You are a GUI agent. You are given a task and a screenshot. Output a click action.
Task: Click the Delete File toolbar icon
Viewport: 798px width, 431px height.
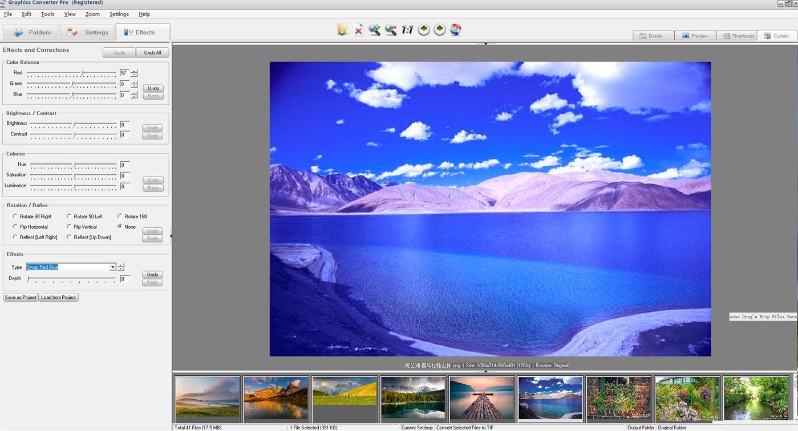point(358,29)
